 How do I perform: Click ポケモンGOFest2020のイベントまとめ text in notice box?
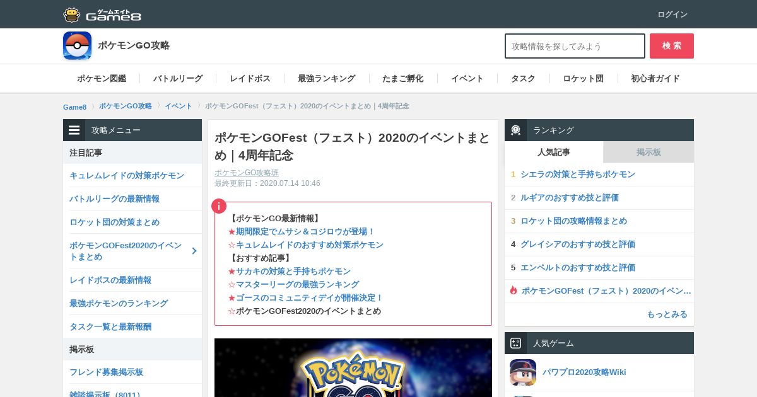pos(308,311)
